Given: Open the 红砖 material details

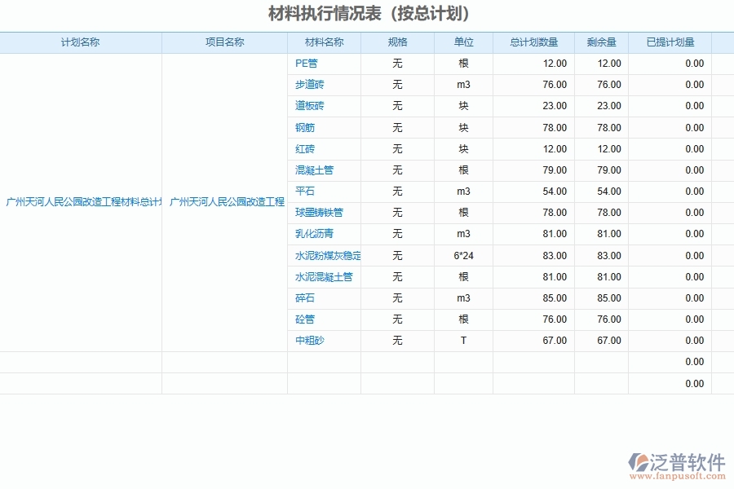Looking at the screenshot, I should coord(304,148).
